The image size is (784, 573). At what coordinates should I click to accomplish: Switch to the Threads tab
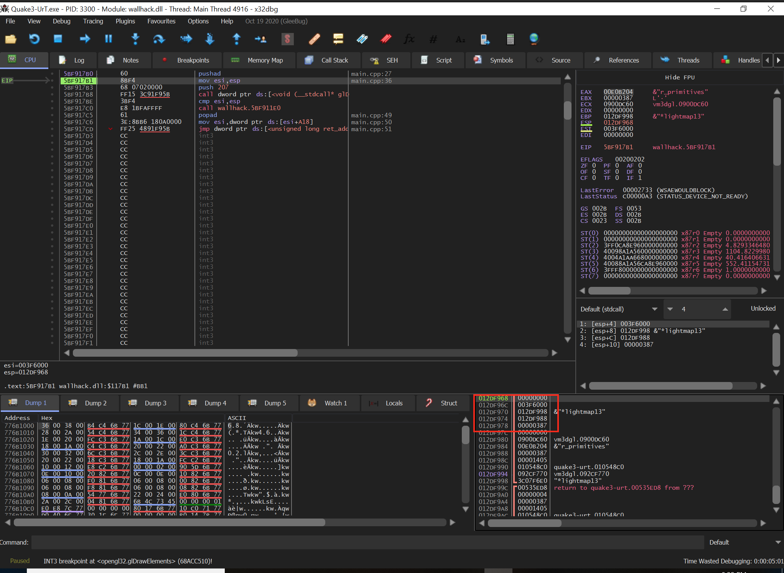[682, 60]
